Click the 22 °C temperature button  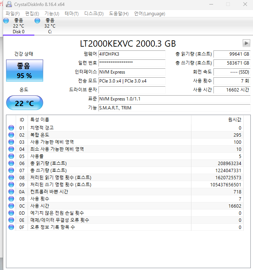point(25,103)
